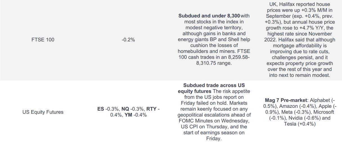Screen dimensions: 342x143
Task: Select the 'Subdued trade across US' heading
Action: [x=214, y=85]
